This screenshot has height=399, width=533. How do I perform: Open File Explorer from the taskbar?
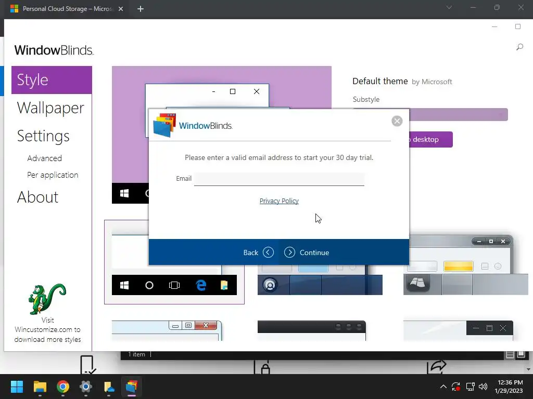(40, 387)
